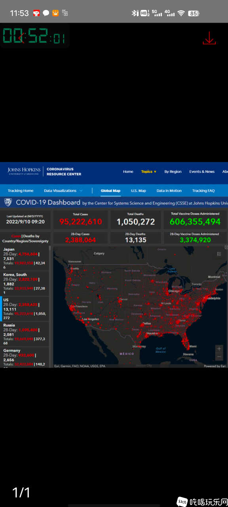Click the Total Cases value 95,222,610

pyautogui.click(x=80, y=222)
